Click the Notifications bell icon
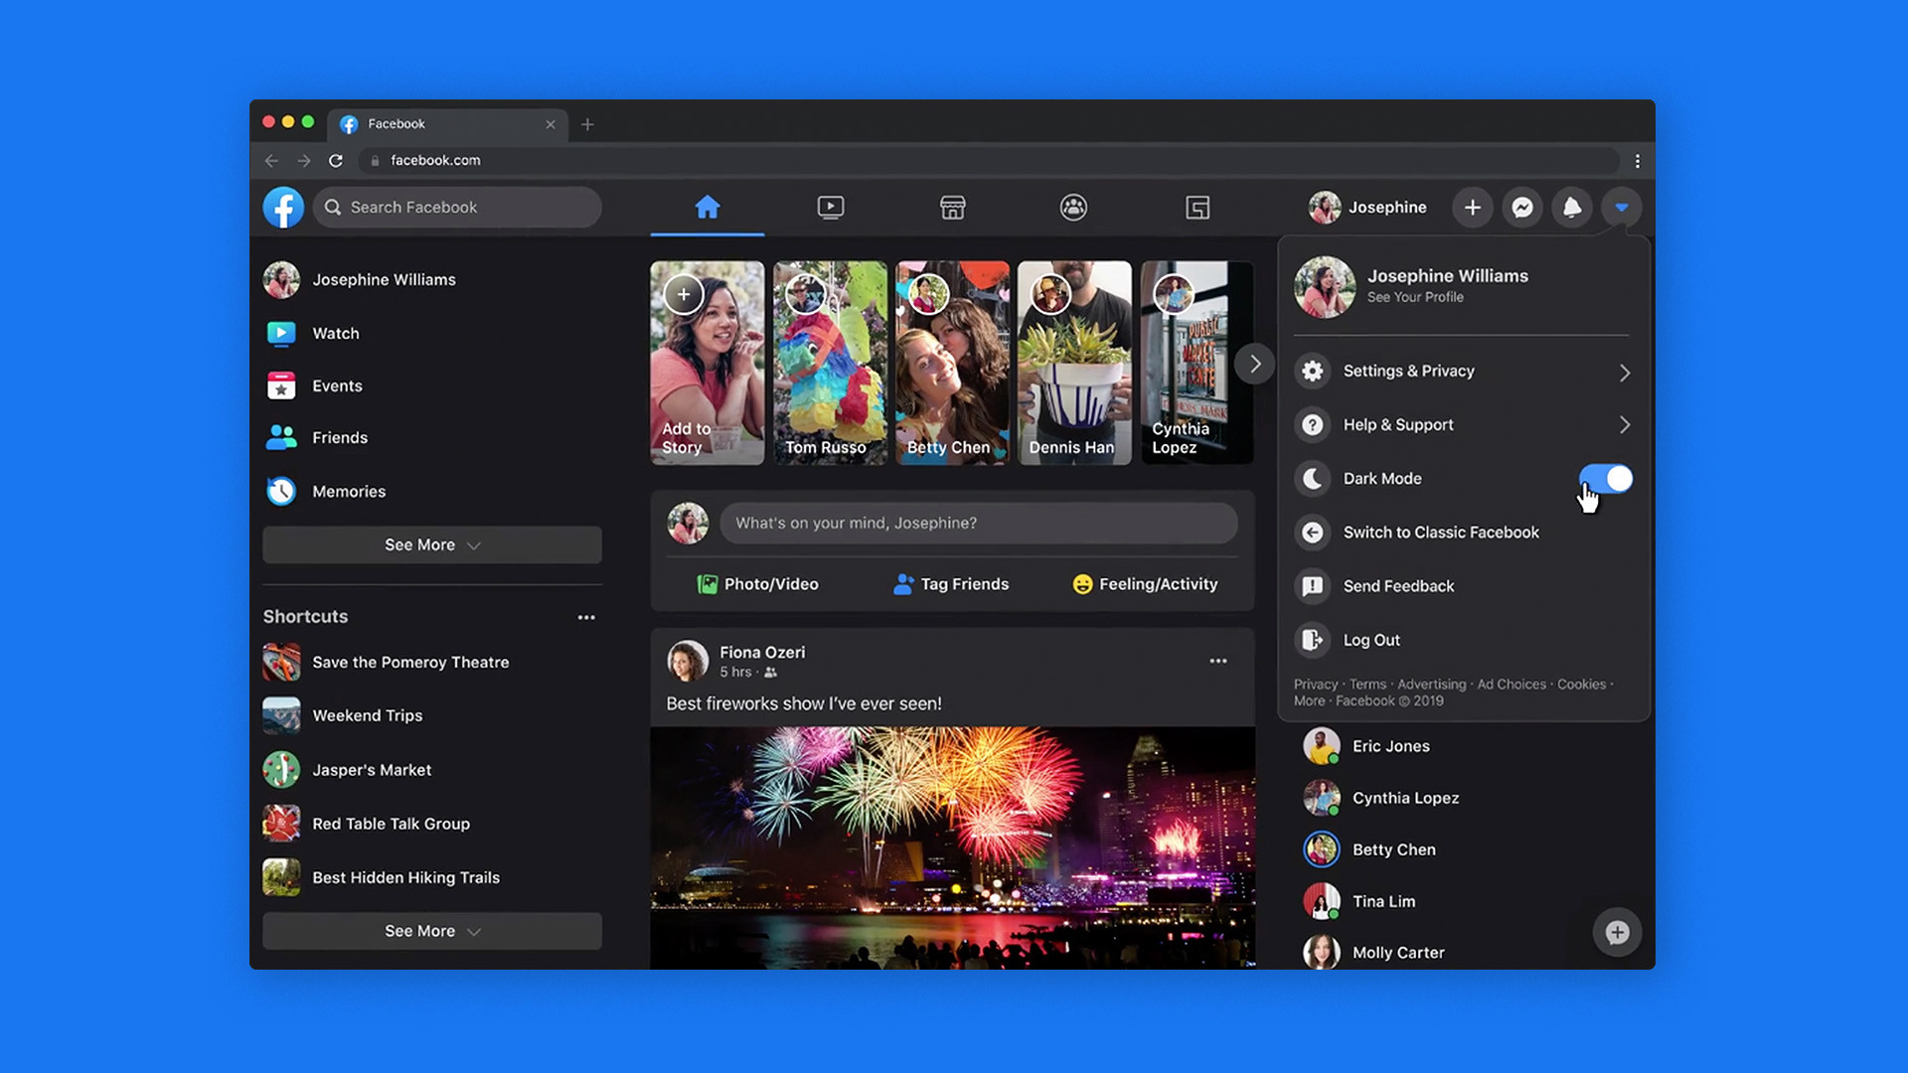 [x=1570, y=206]
